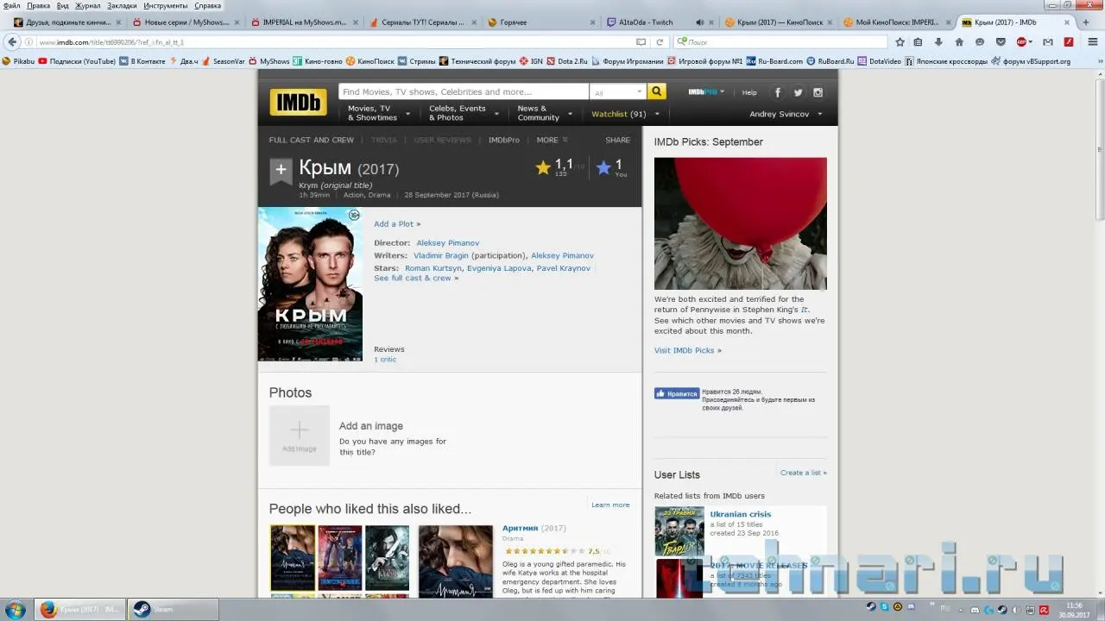Viewport: 1105px width, 621px height.
Task: Expand the News & Community menu
Action: (545, 113)
